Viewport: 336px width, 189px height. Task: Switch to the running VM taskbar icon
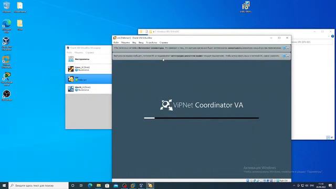(x=150, y=185)
